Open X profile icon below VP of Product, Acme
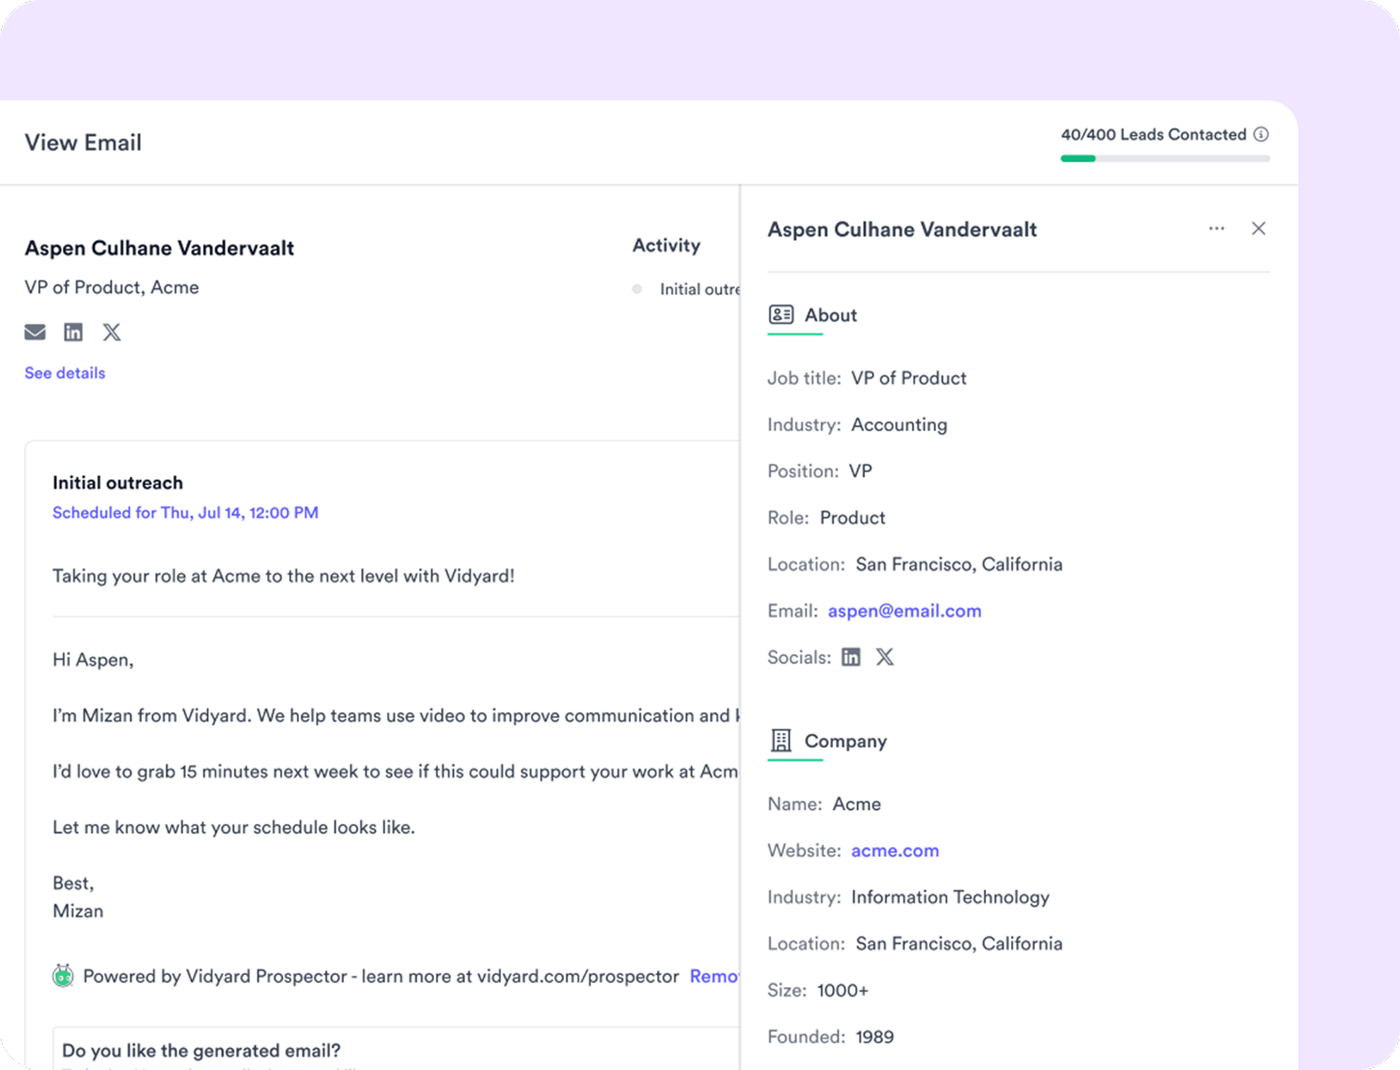The width and height of the screenshot is (1400, 1070). 112,332
